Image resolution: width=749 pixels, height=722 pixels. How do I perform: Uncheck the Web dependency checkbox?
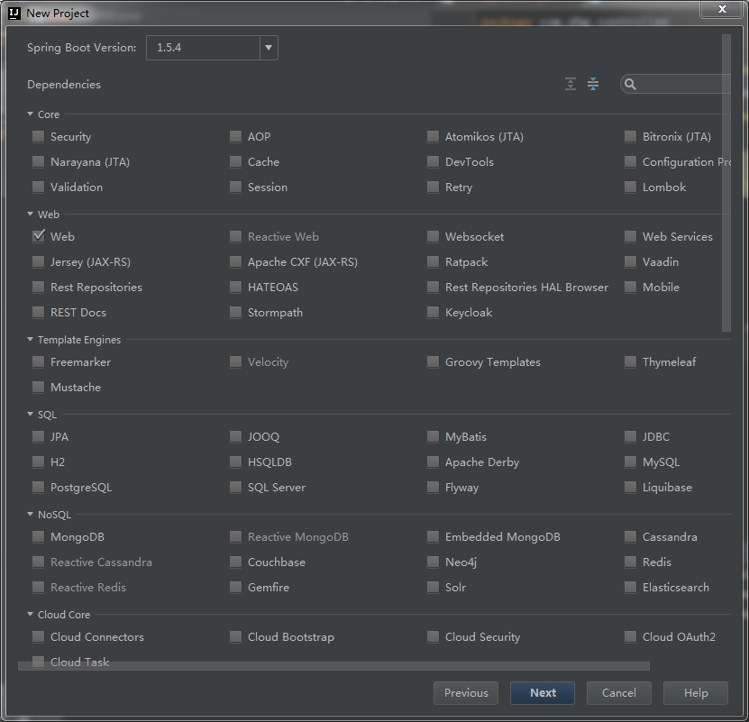coord(38,236)
